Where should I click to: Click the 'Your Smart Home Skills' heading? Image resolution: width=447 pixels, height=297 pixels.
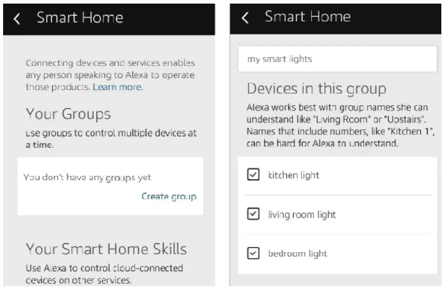click(x=106, y=249)
